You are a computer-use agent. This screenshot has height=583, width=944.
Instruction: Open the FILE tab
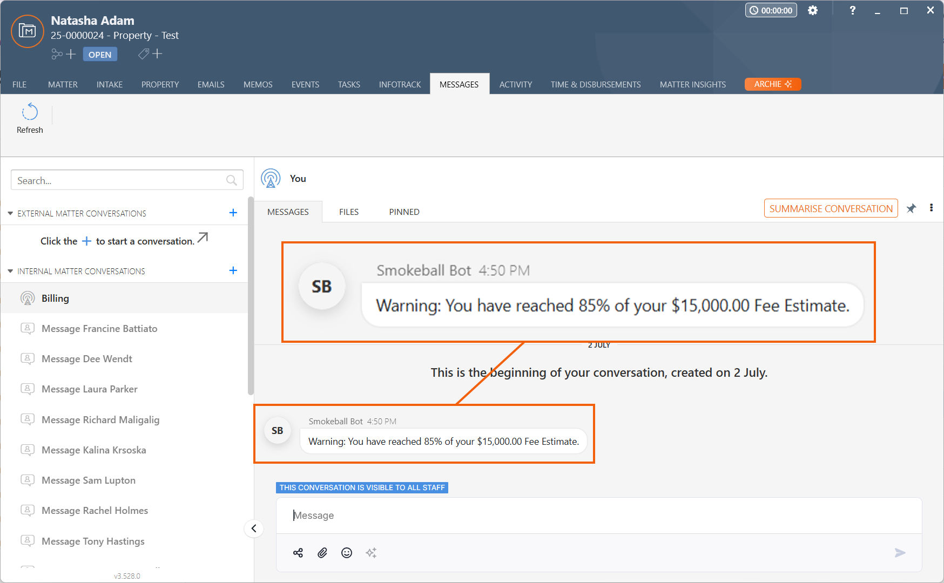tap(19, 84)
